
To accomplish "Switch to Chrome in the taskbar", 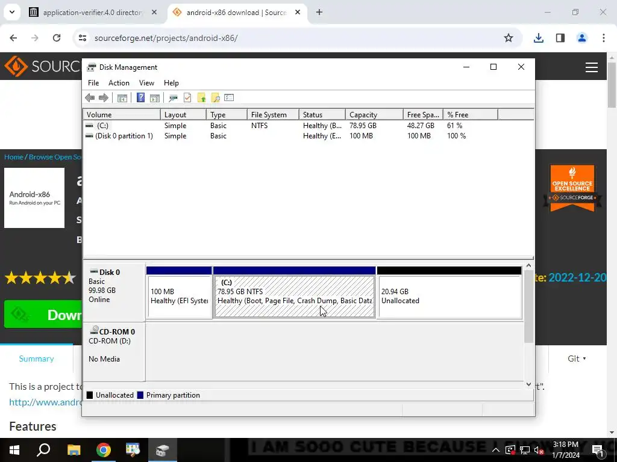I will click(104, 450).
